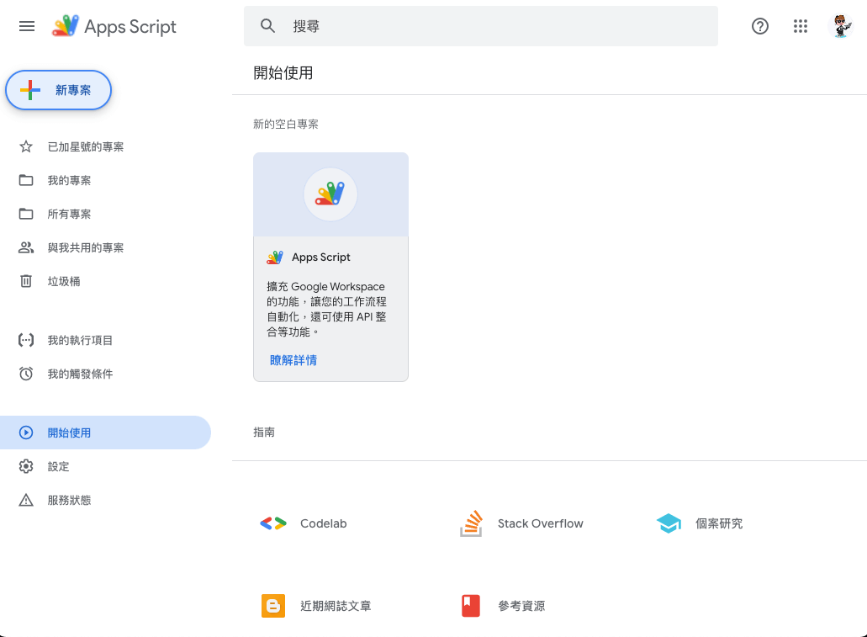This screenshot has width=867, height=637.
Task: Go to 我的專案 in sidebar
Action: (69, 181)
